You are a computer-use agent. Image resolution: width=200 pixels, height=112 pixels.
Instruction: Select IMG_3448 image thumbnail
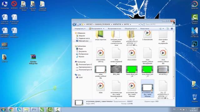(116, 70)
